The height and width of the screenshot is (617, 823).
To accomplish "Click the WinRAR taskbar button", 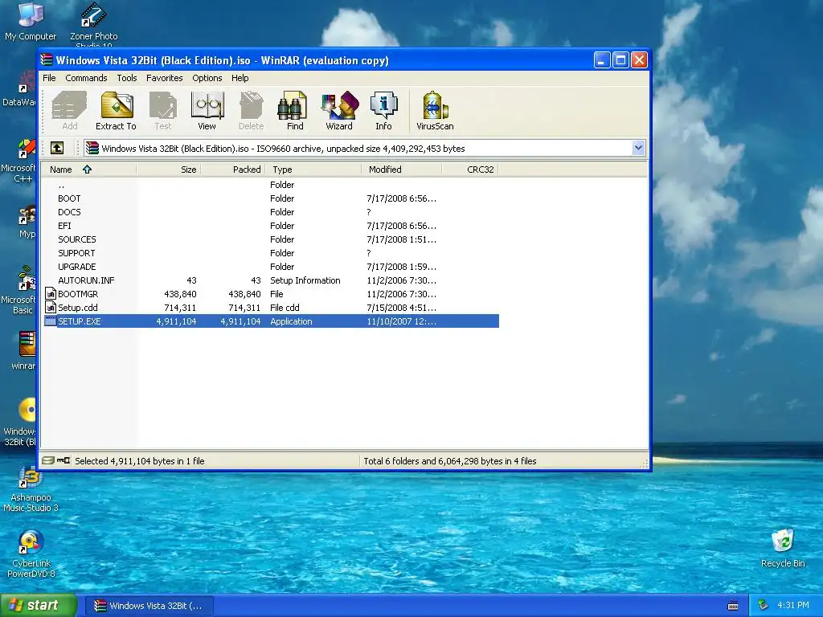I will [x=149, y=606].
